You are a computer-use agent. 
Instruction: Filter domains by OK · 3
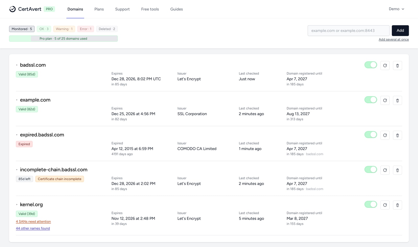pyautogui.click(x=44, y=29)
